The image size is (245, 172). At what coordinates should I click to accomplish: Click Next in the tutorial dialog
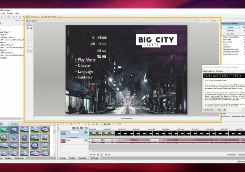point(220,110)
